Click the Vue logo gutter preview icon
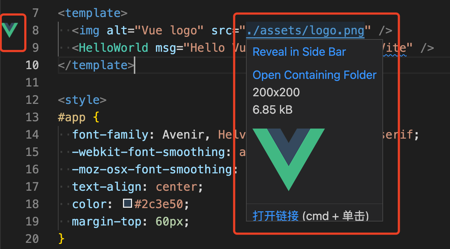This screenshot has width=450, height=249. tap(9, 30)
